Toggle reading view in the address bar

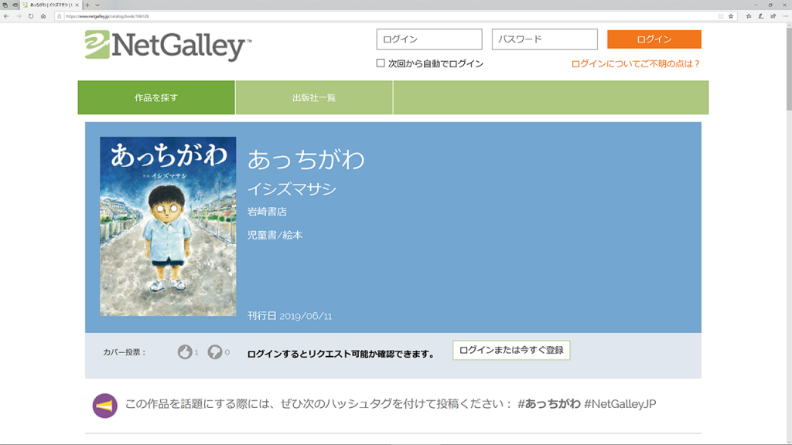click(x=720, y=16)
